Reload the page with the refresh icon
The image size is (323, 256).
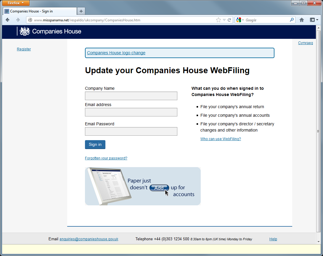(x=229, y=20)
